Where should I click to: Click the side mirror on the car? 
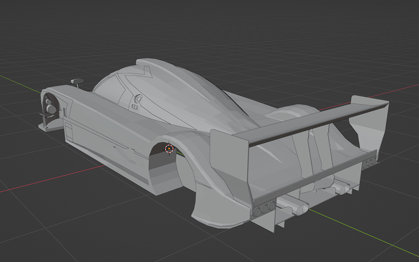click(77, 82)
